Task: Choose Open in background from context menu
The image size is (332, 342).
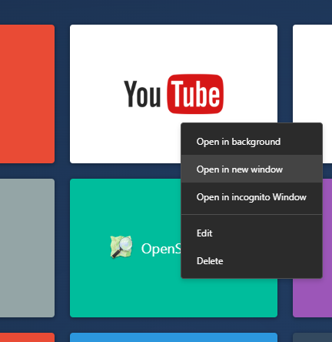Action: (251, 142)
